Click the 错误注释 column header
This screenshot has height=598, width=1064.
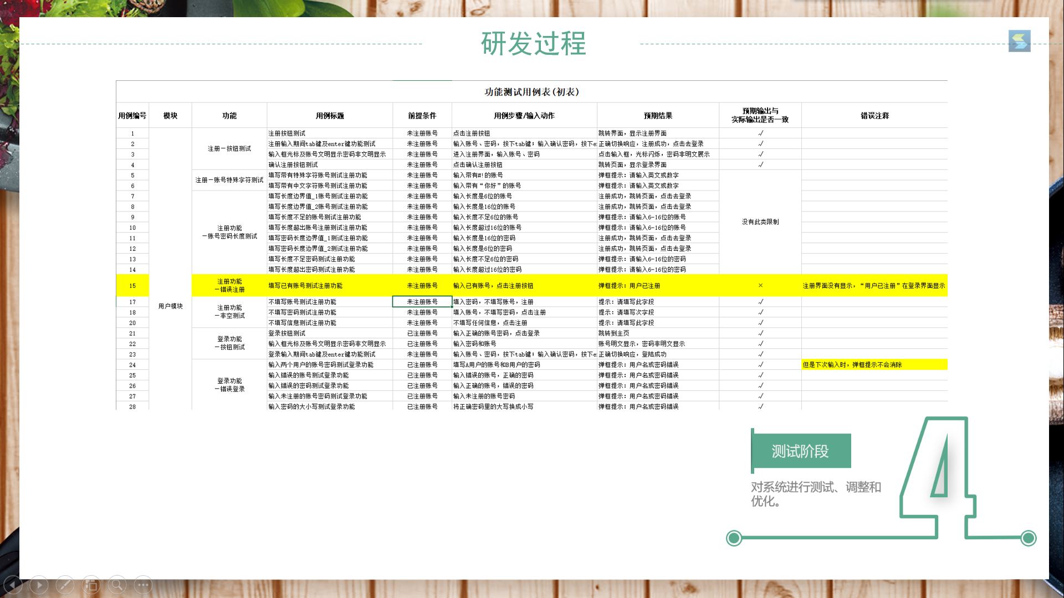click(874, 116)
